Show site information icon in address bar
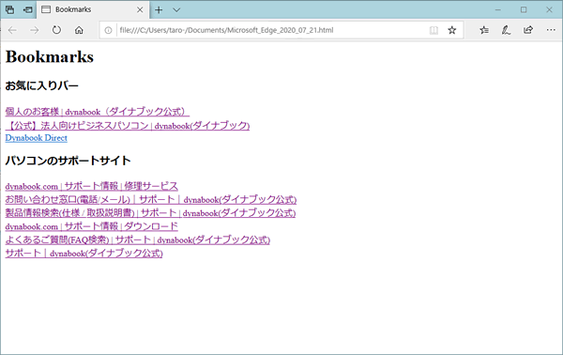This screenshot has width=563, height=355. click(x=108, y=30)
